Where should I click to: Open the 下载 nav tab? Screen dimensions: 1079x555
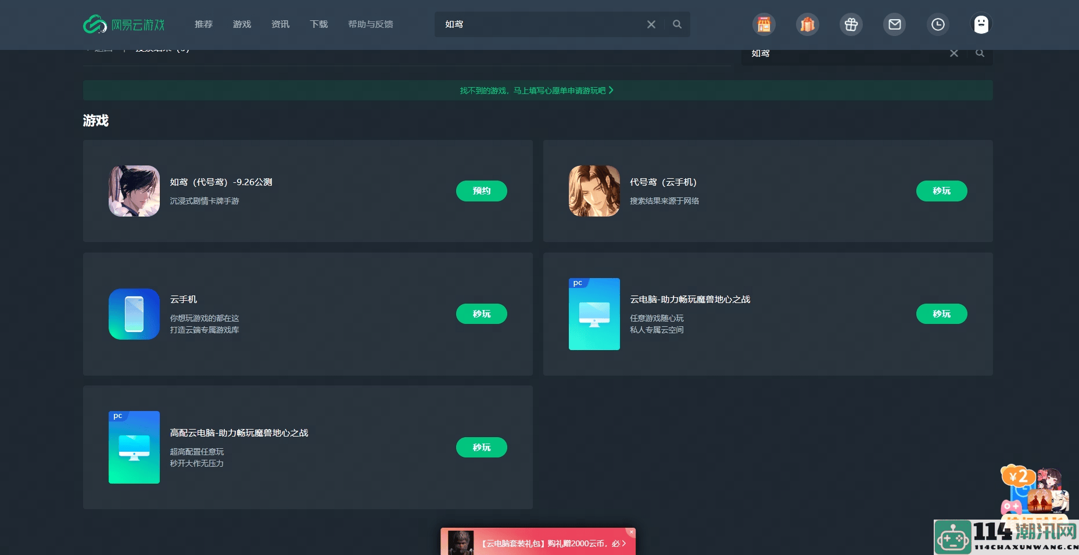tap(318, 24)
